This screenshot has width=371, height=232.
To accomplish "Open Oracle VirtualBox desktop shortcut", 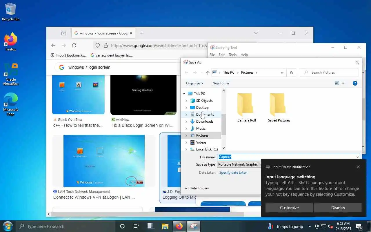I will pyautogui.click(x=11, y=75).
